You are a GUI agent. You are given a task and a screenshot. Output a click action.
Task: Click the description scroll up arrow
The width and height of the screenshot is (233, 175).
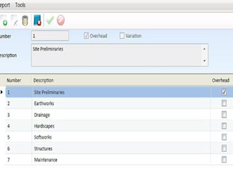pyautogui.click(x=204, y=49)
